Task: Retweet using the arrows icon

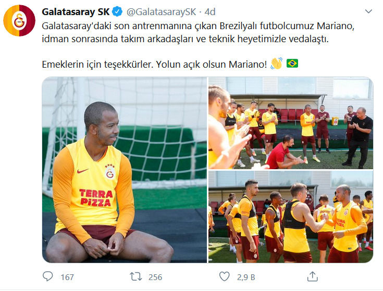Action: [x=135, y=276]
